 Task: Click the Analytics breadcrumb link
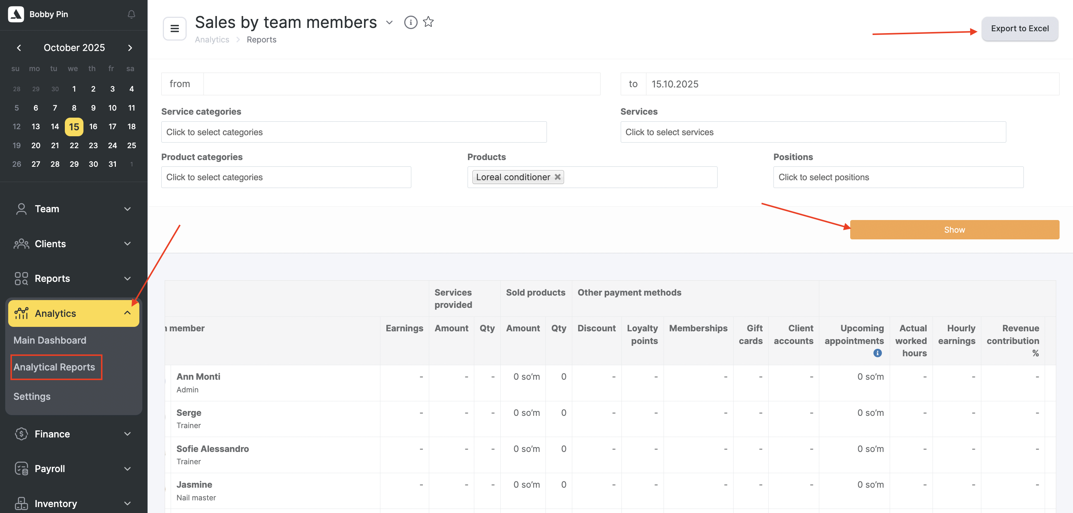point(212,39)
